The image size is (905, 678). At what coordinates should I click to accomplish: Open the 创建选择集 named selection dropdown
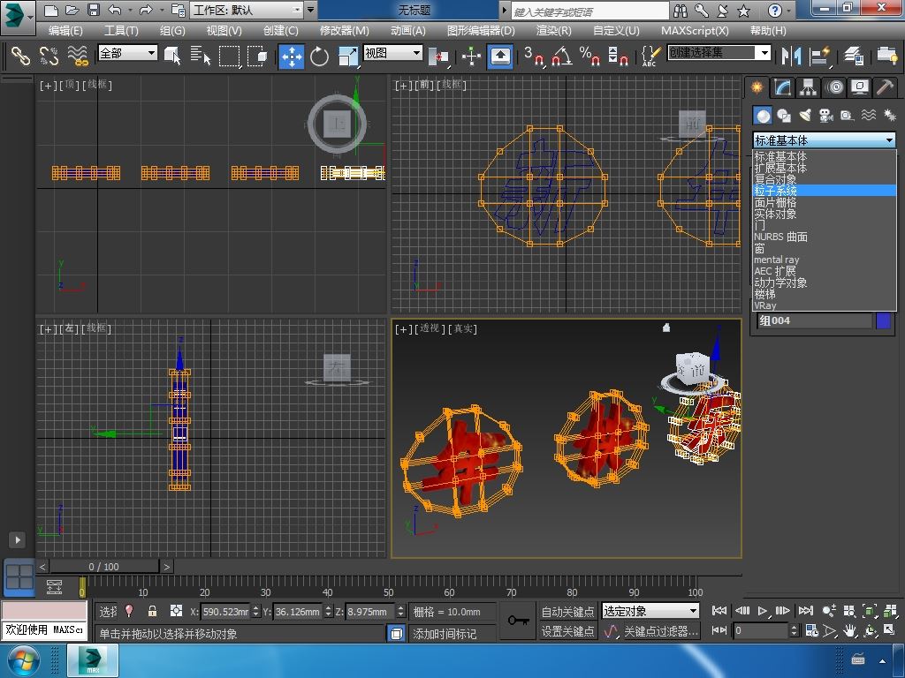pos(764,53)
